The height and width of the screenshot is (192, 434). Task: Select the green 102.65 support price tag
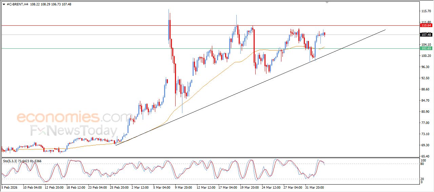(x=426, y=48)
